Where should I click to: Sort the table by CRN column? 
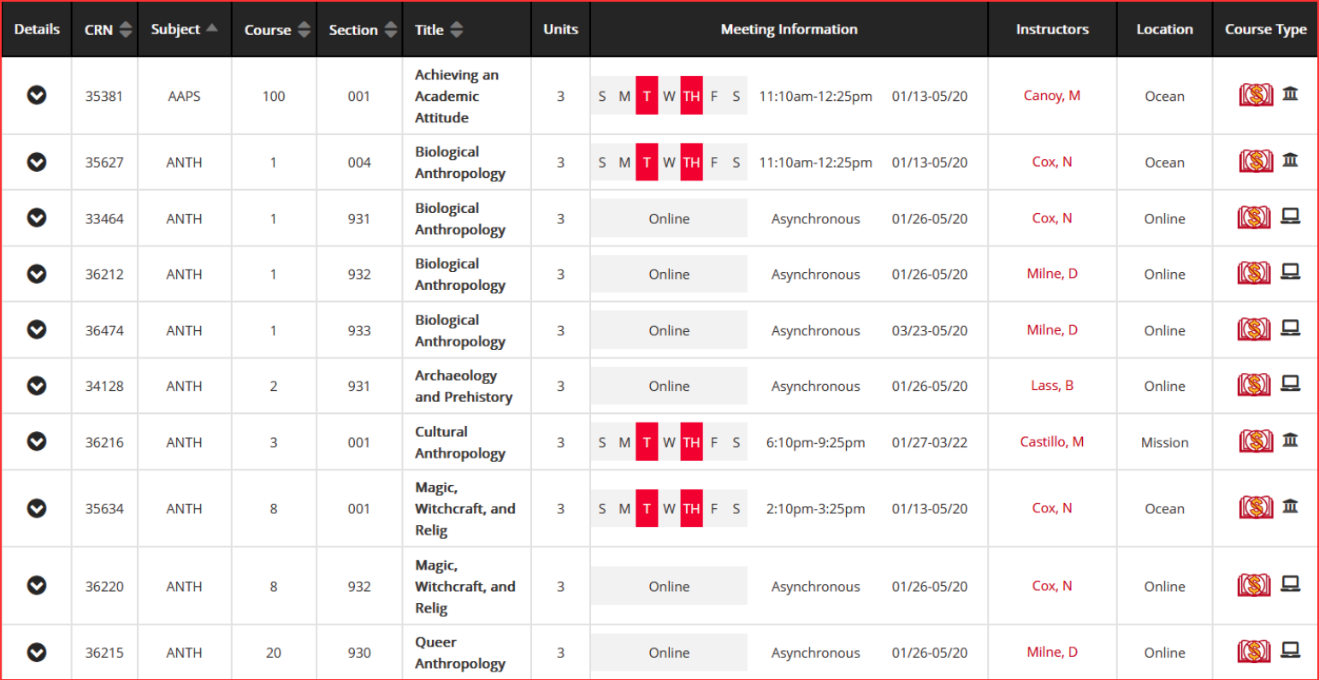(x=109, y=30)
